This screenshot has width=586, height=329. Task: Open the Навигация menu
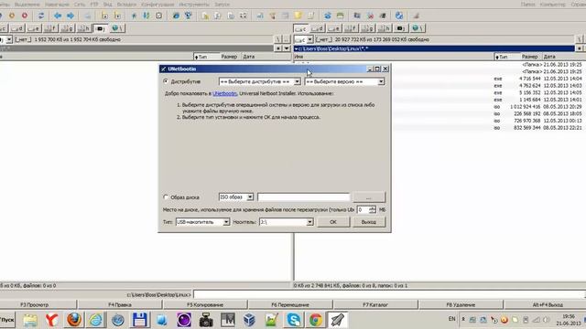57,5
